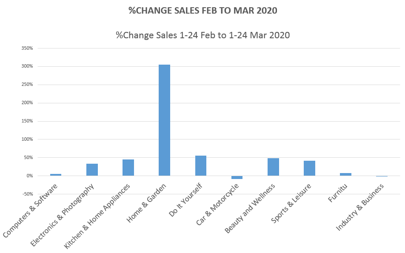Click the main chart title in bold
The image size is (405, 253).
click(x=202, y=11)
